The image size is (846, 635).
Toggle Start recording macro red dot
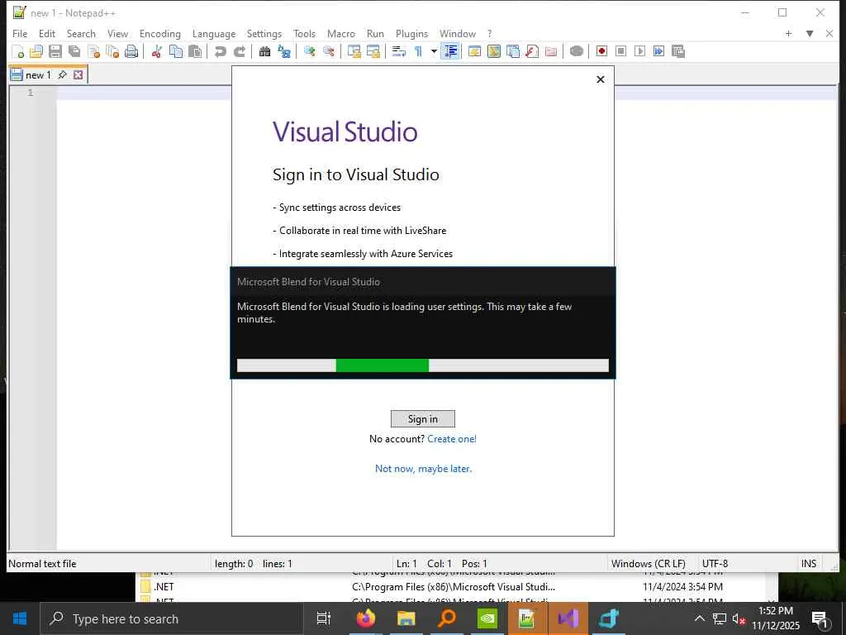click(x=601, y=51)
